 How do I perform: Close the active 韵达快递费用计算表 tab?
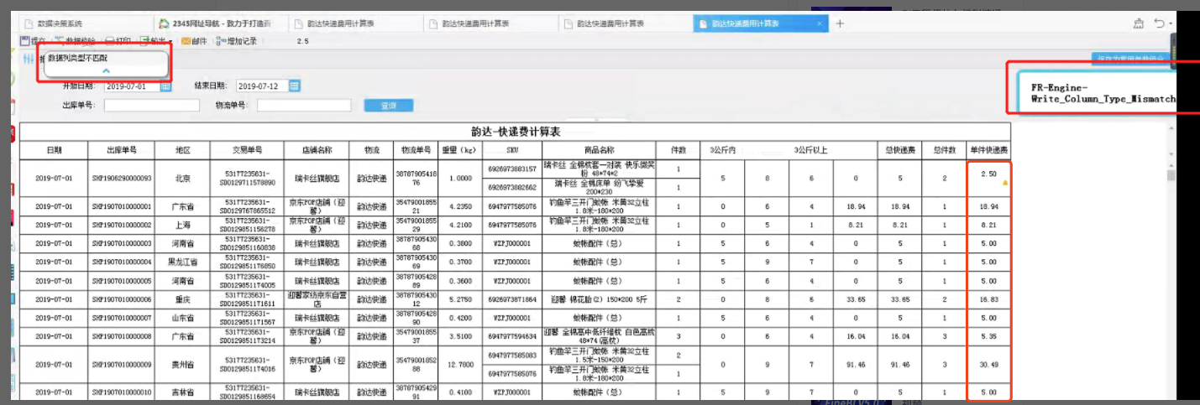818,23
